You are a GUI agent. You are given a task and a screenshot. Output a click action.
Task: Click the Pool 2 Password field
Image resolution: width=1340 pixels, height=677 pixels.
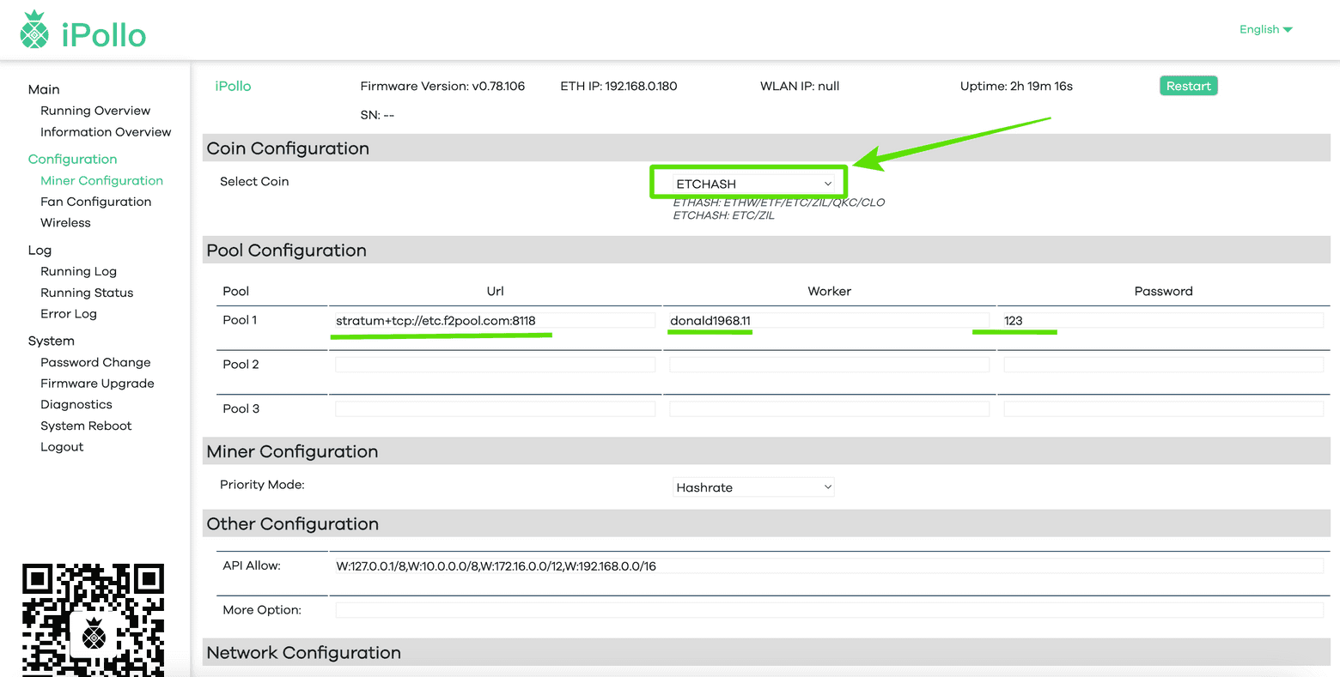1163,365
